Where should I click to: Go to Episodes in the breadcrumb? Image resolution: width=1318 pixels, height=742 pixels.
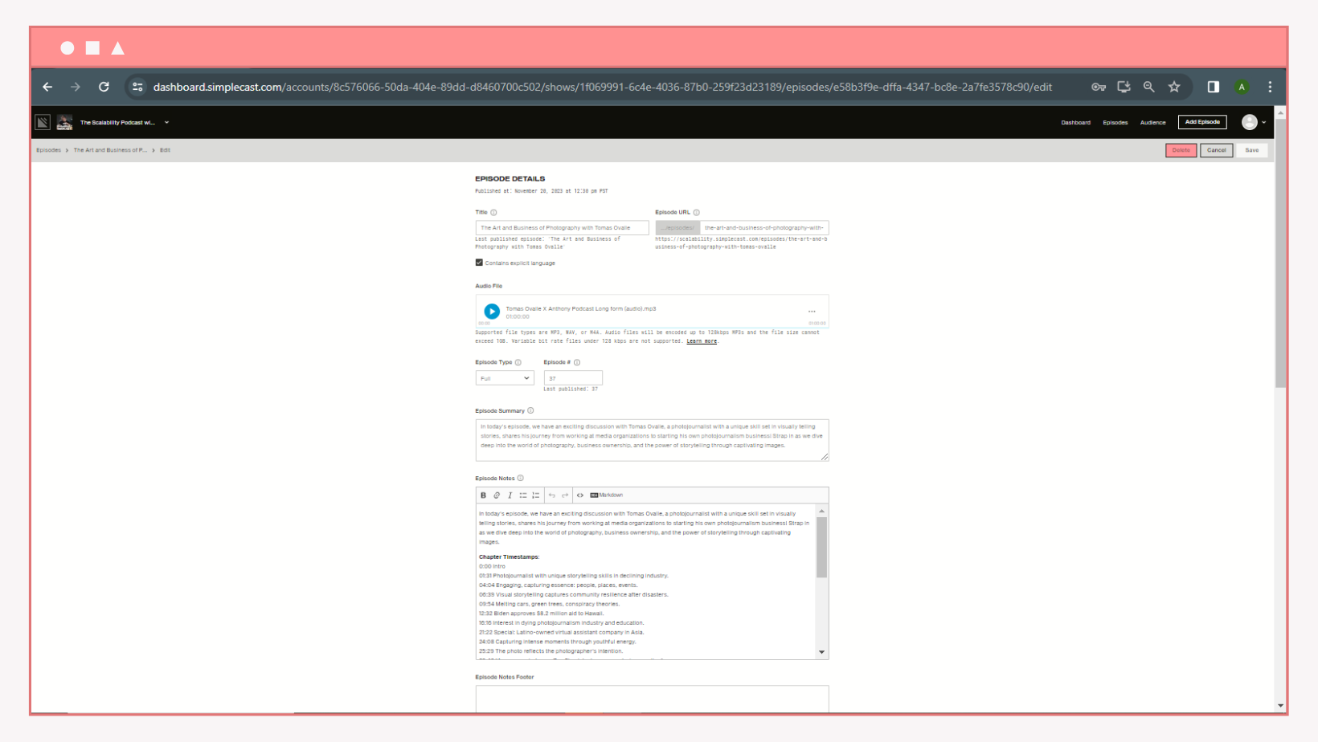pos(48,150)
